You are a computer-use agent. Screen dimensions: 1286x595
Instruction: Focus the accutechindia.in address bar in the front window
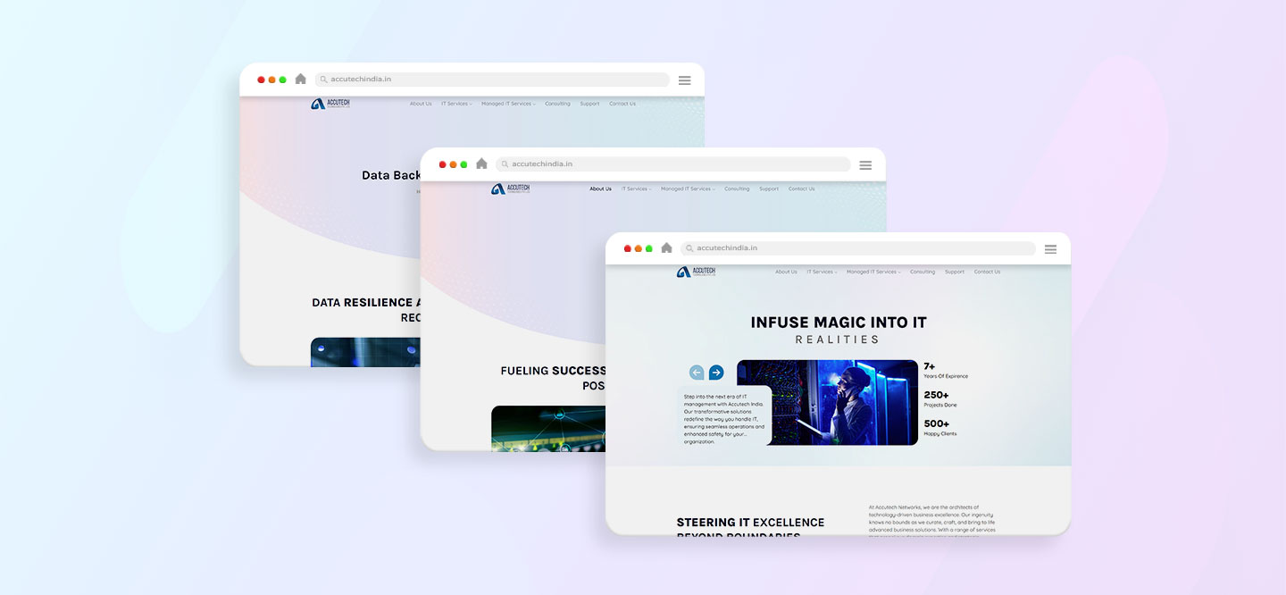tap(858, 248)
